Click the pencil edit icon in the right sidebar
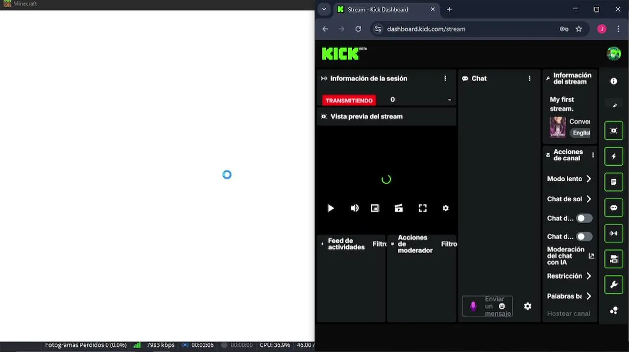The height and width of the screenshot is (352, 629). (x=614, y=105)
